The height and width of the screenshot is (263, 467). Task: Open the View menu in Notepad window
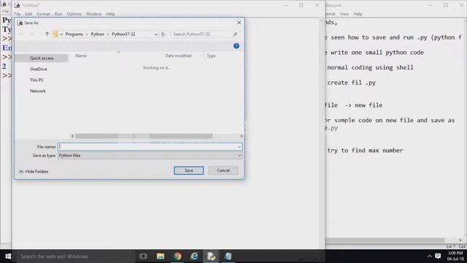[344, 14]
